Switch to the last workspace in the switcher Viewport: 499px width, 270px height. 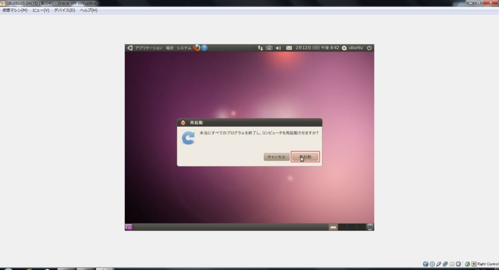tap(361, 227)
